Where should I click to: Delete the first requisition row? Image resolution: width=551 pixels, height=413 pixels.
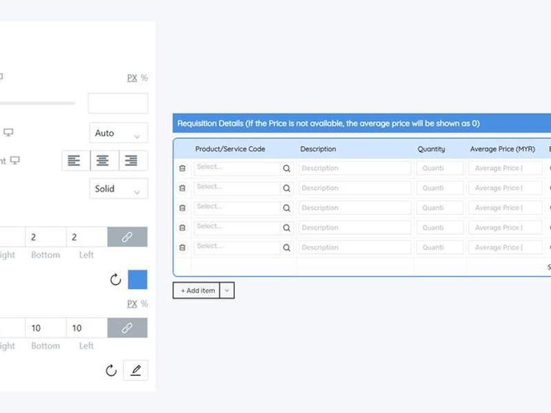(x=183, y=168)
